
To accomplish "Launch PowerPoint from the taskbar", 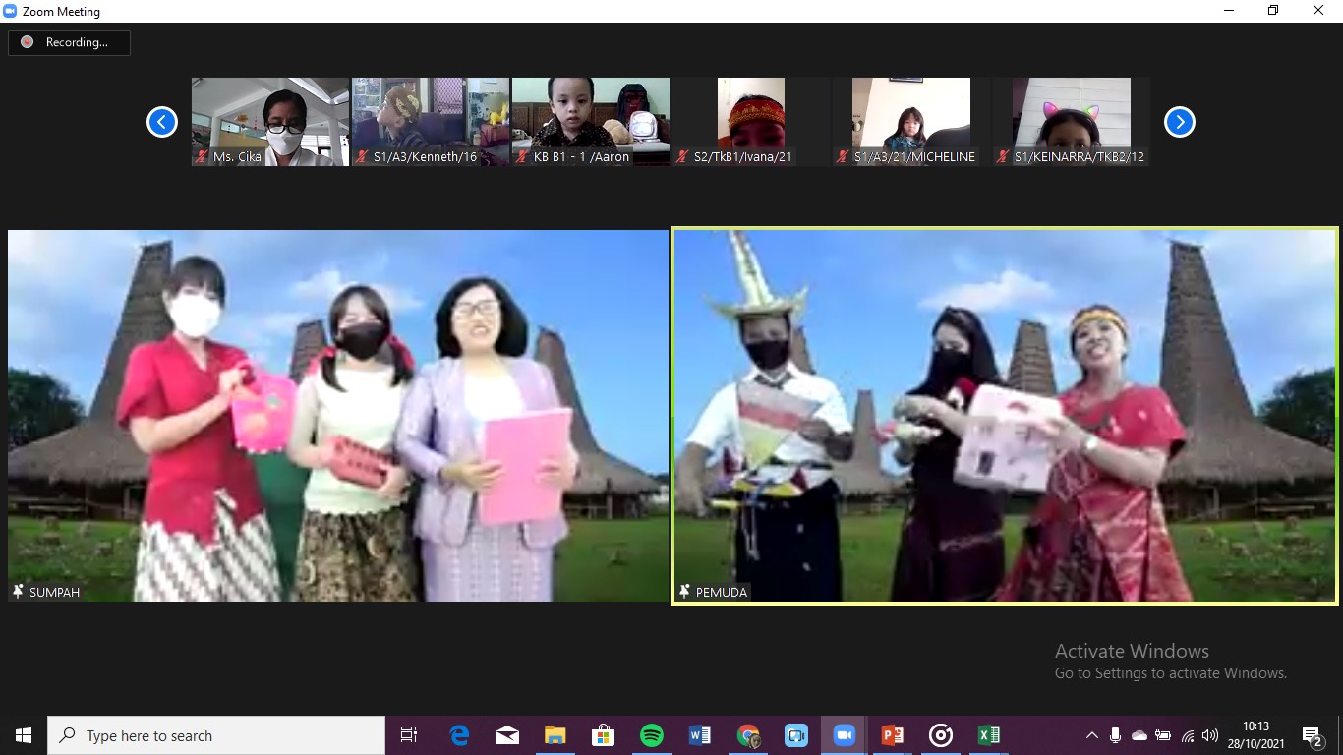I will click(x=892, y=735).
